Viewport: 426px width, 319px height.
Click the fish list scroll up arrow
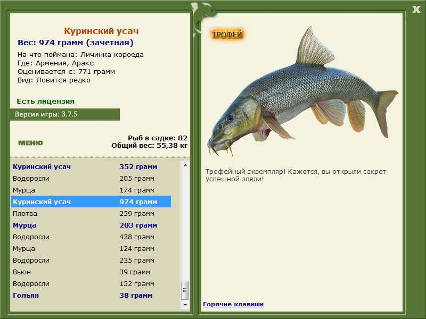coord(185,165)
